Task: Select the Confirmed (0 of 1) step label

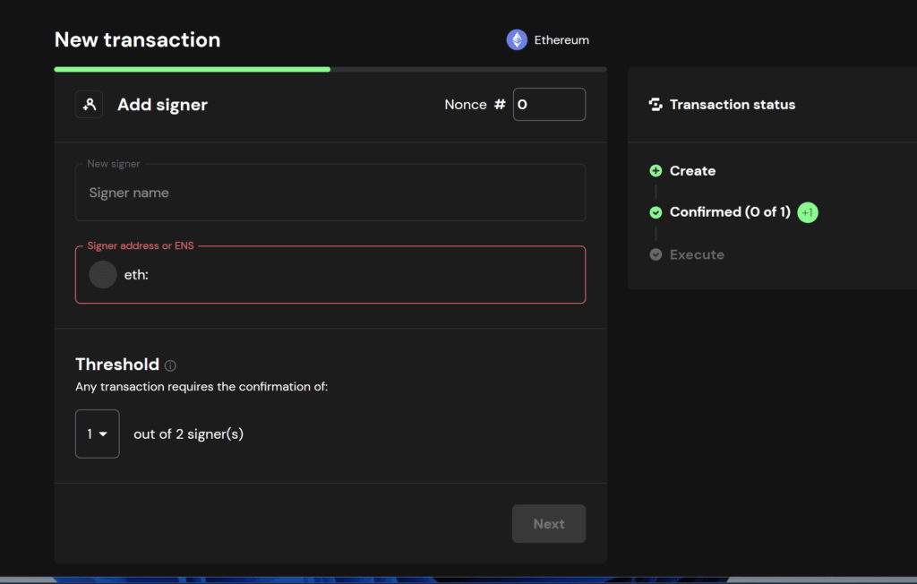Action: (730, 212)
